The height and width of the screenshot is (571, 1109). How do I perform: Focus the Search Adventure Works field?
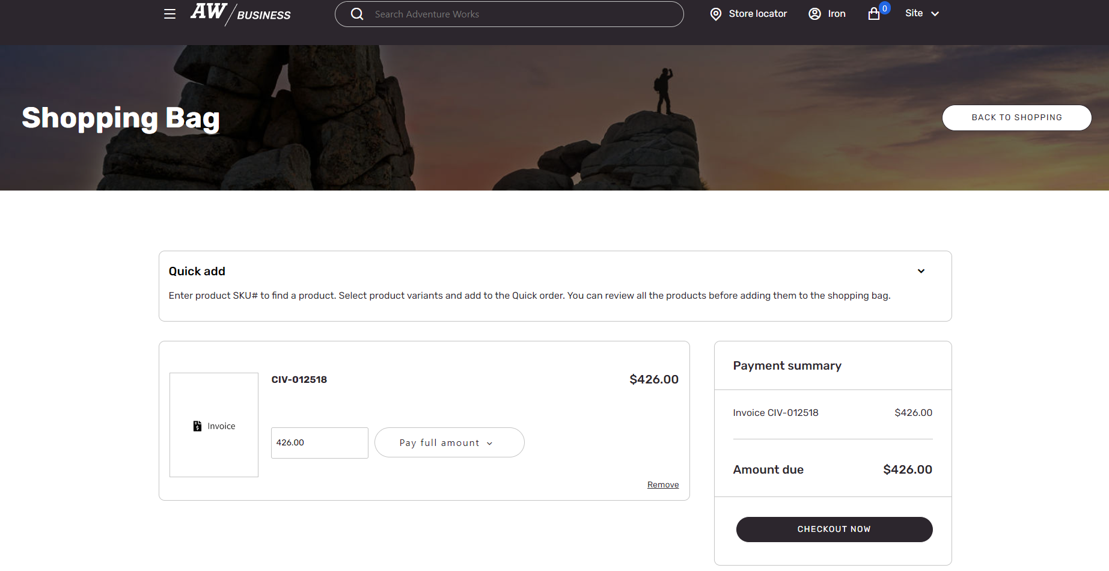pyautogui.click(x=517, y=14)
